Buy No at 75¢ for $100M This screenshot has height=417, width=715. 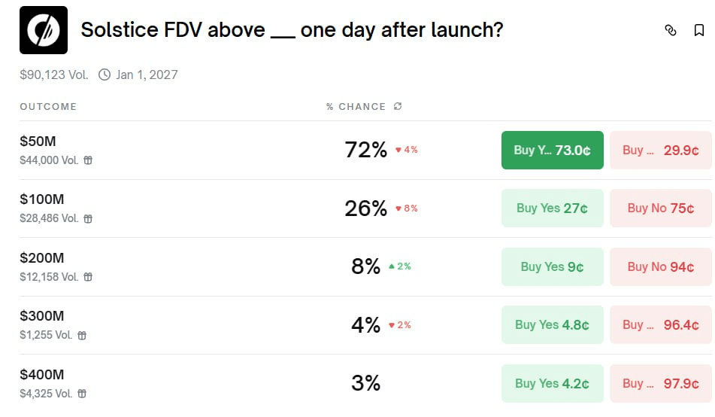660,208
